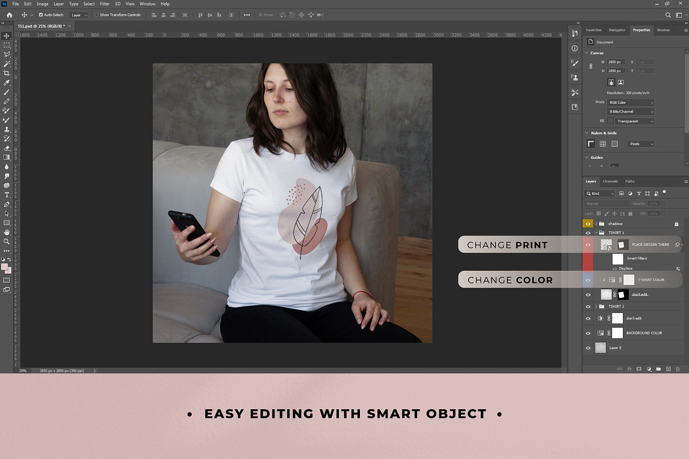
Task: Open the 8 Bits/Channel dropdown
Action: coord(631,111)
